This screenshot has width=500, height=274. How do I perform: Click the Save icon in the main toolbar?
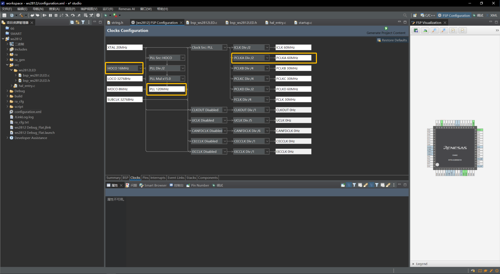coord(4,15)
